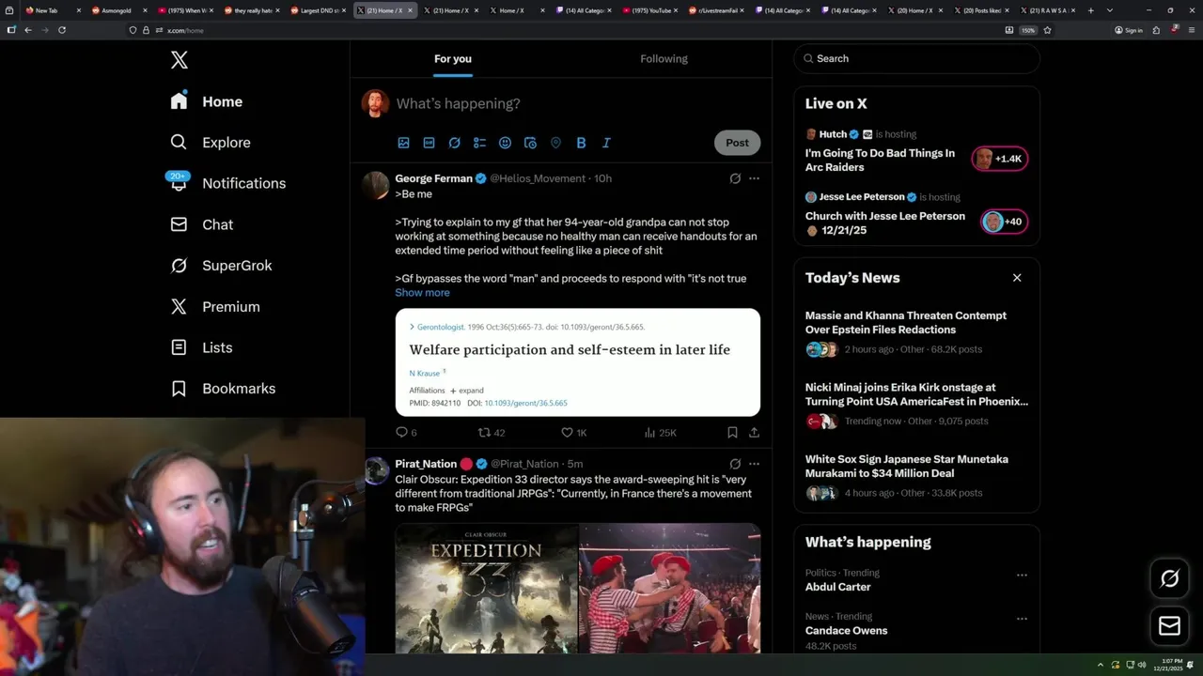
Task: View analytics on George Ferman's post
Action: click(660, 433)
